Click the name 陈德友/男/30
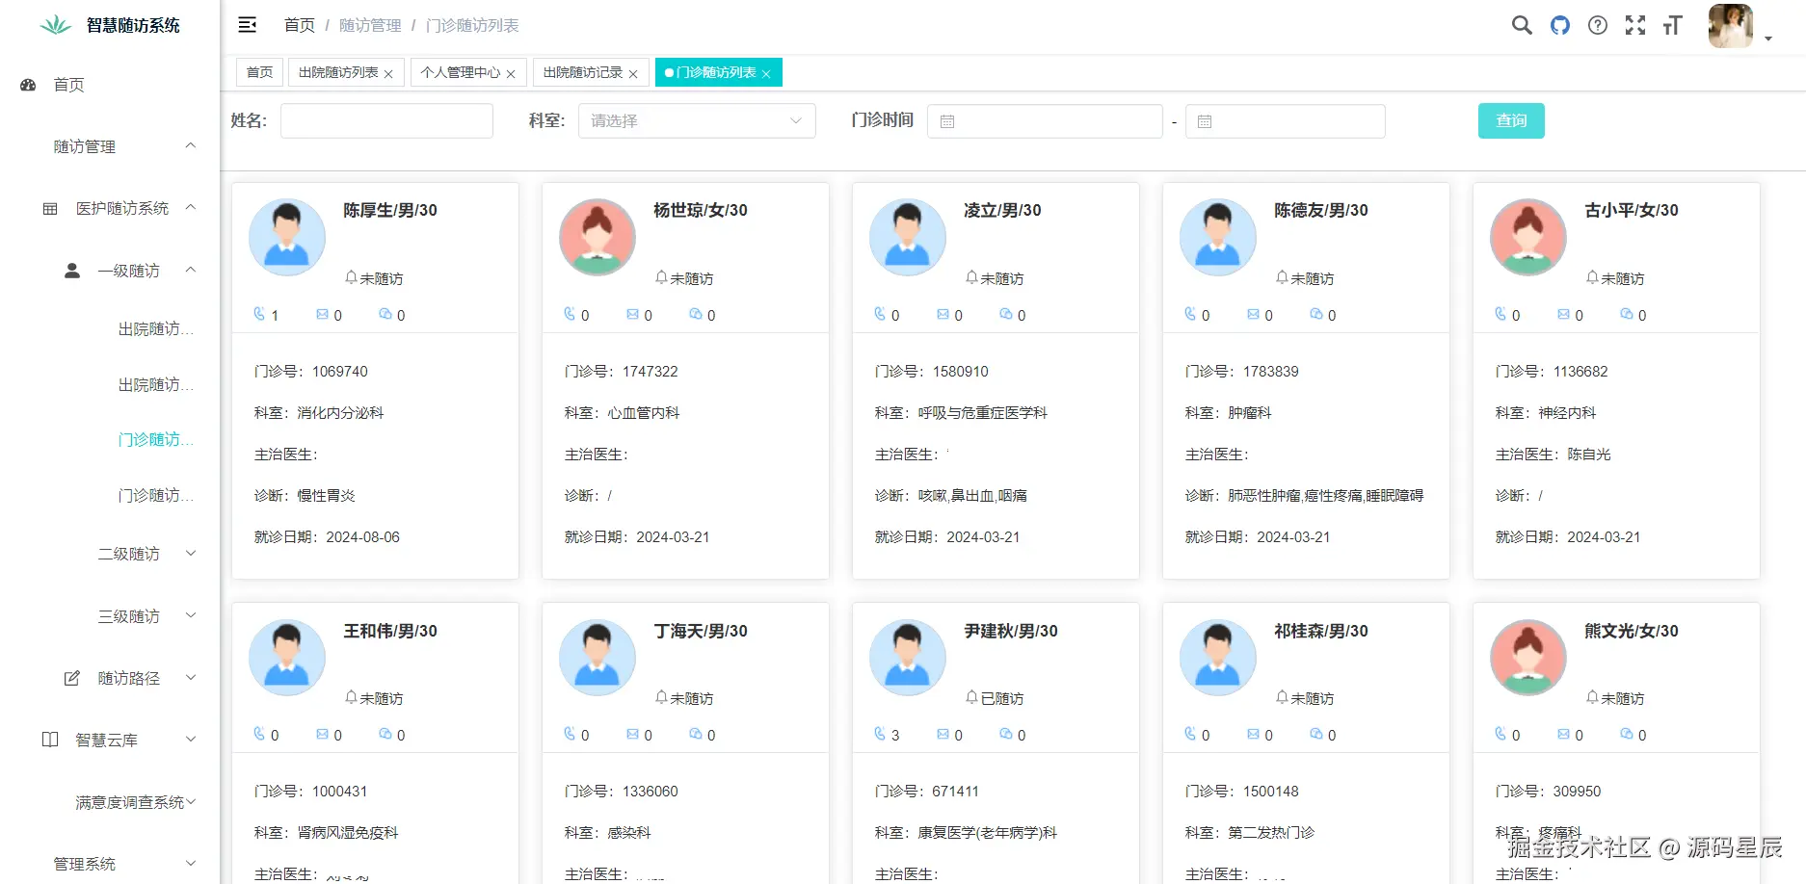The width and height of the screenshot is (1806, 884). tap(1321, 210)
